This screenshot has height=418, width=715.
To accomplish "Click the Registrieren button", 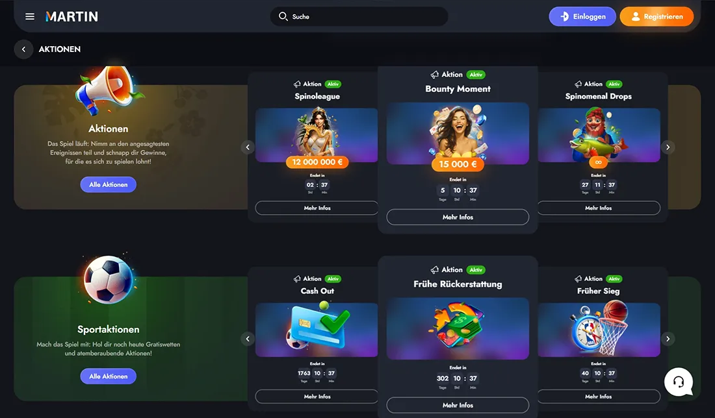I will point(656,16).
